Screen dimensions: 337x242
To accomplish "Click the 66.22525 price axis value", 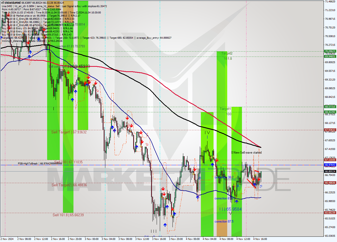I will pyautogui.click(x=330, y=192).
